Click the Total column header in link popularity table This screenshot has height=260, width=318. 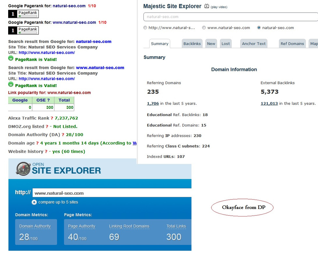point(64,100)
